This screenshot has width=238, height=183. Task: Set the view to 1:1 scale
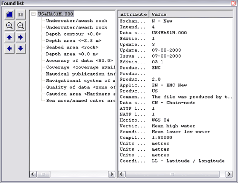click(20, 14)
